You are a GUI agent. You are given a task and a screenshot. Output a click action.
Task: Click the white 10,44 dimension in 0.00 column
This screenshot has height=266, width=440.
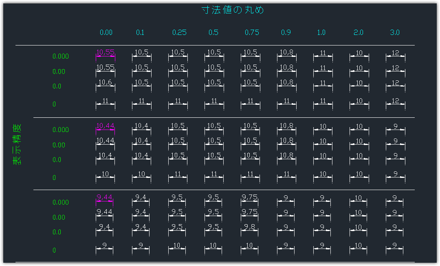(105, 141)
